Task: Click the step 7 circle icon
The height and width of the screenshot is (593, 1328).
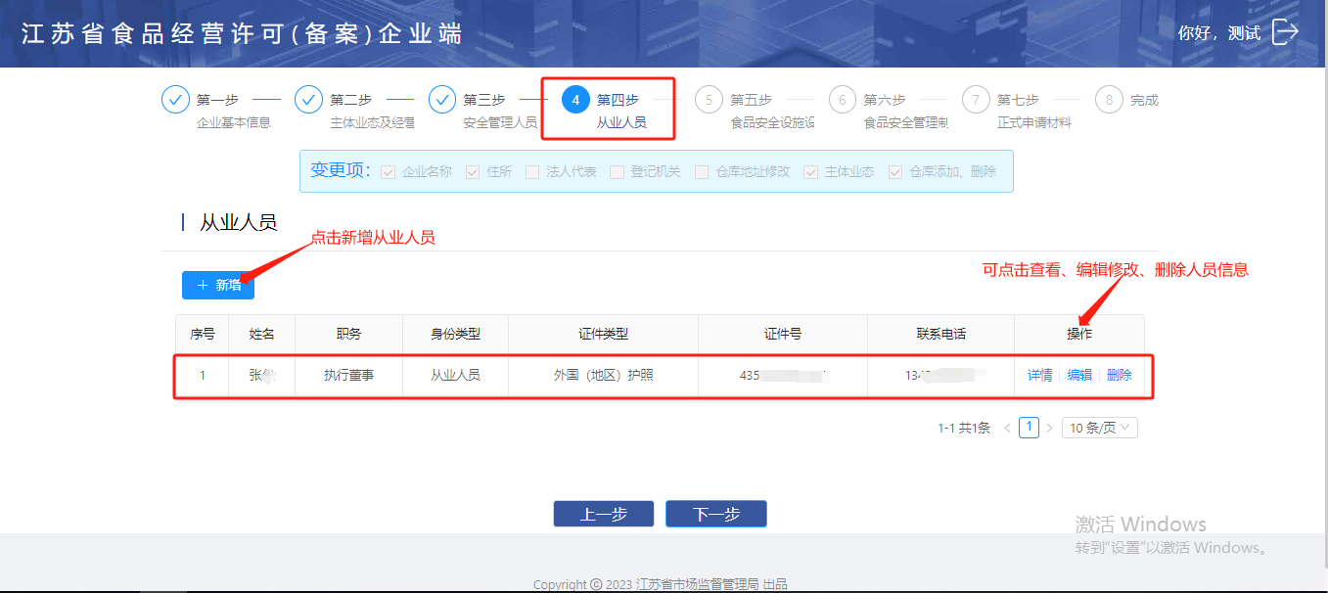Action: (x=976, y=100)
